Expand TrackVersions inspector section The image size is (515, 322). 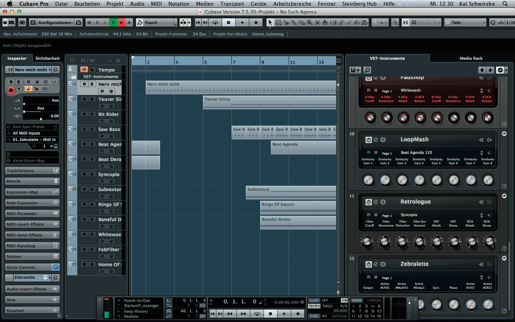click(x=32, y=171)
